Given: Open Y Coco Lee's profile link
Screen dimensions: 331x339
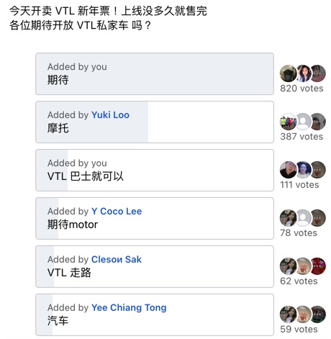Looking at the screenshot, I should [117, 211].
